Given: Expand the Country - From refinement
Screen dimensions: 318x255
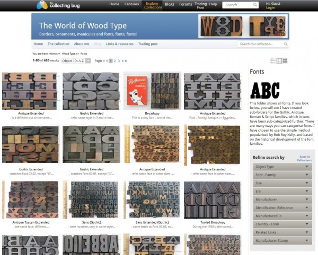Looking at the screenshot, I should 282,224.
